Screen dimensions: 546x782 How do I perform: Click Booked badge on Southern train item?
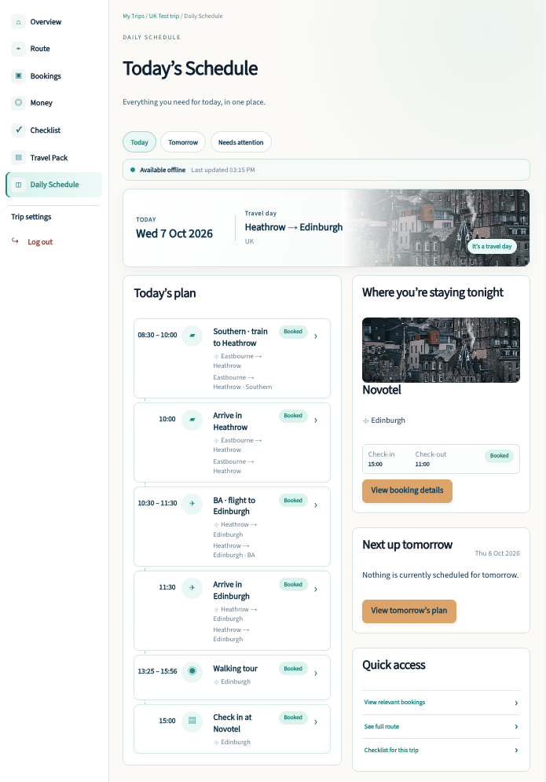293,332
